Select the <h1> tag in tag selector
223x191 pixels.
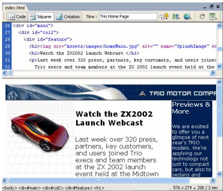99,188
